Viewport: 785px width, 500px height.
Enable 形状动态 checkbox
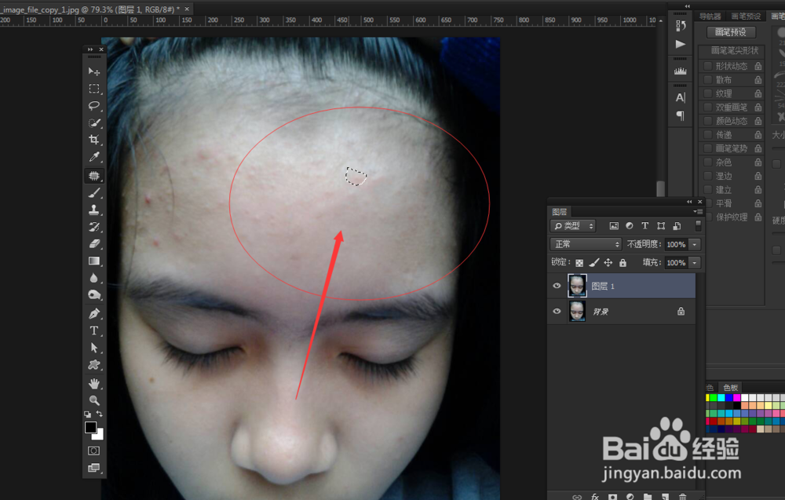(707, 66)
